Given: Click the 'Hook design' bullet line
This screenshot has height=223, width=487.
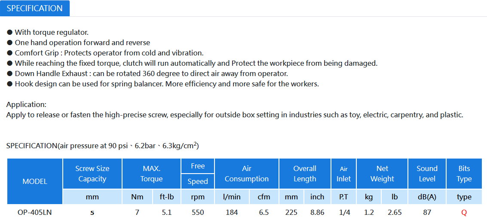Looking at the screenshot, I should pyautogui.click(x=163, y=84).
